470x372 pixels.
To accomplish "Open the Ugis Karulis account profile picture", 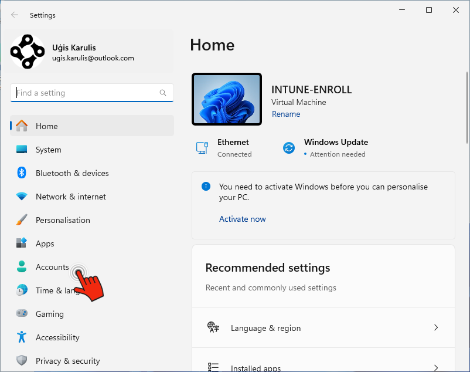I will tap(26, 52).
